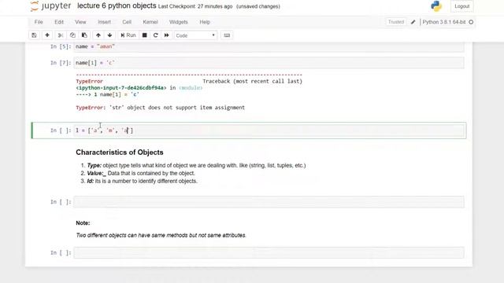Run the selected cell
This screenshot has width=504, height=283.
click(x=128, y=35)
